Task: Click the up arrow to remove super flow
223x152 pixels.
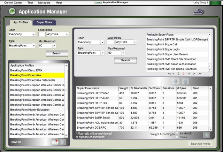Action: point(185,82)
